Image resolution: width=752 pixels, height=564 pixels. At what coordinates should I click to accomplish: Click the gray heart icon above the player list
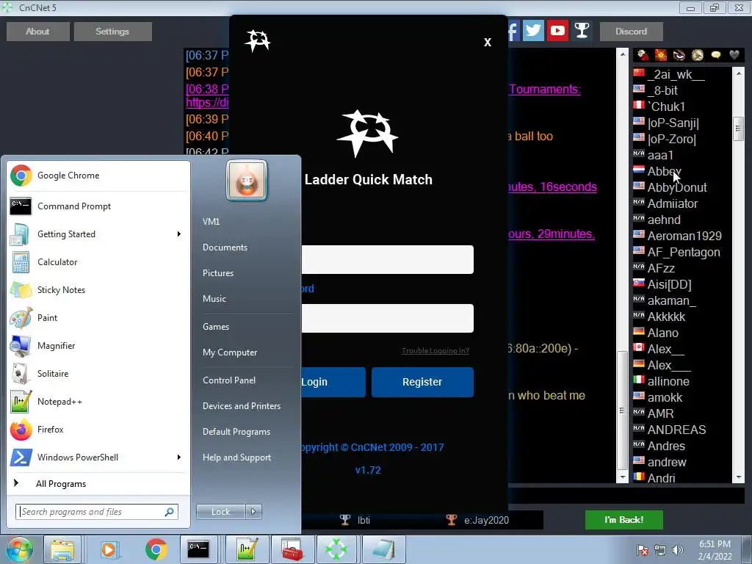(x=734, y=55)
